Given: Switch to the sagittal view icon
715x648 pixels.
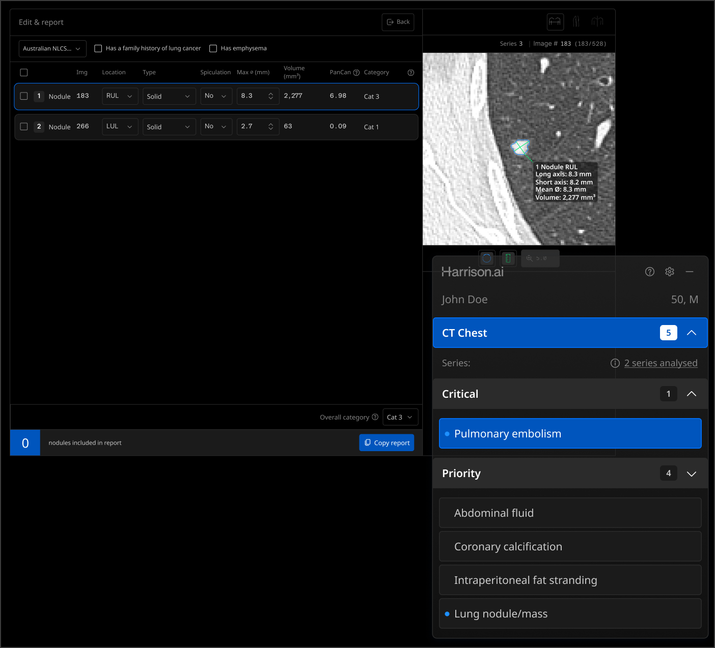Looking at the screenshot, I should [x=576, y=22].
